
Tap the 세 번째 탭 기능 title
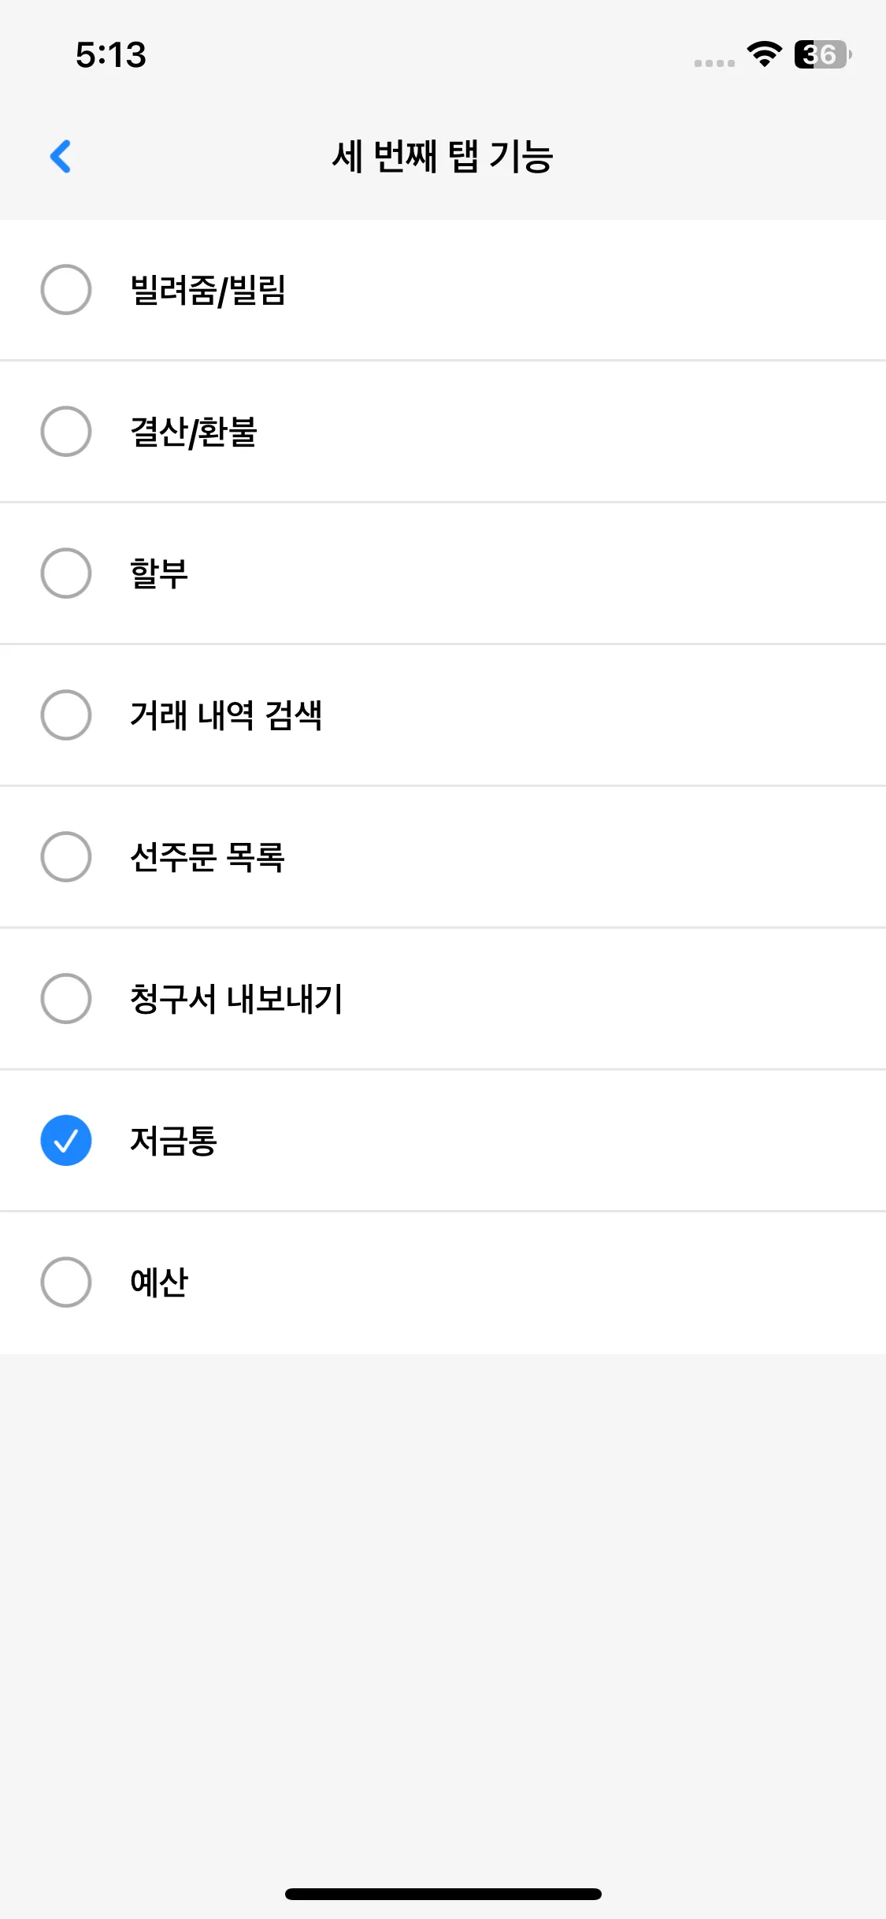point(443,156)
